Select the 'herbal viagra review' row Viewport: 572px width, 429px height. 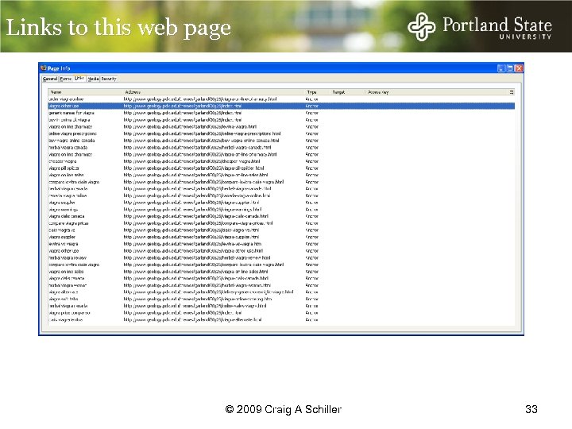point(281,258)
